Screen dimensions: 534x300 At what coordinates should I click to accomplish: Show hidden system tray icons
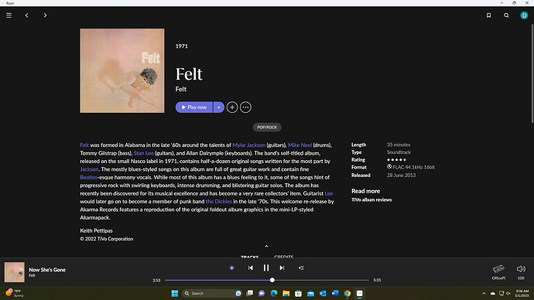[x=484, y=293]
